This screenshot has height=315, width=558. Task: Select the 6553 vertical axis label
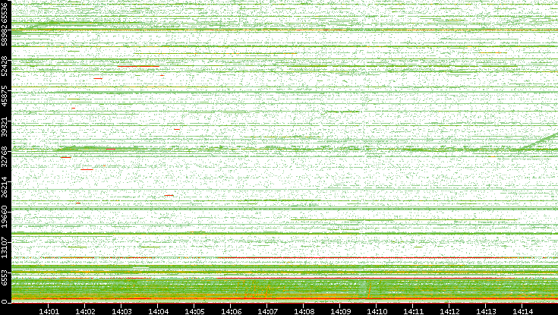coord(4,276)
